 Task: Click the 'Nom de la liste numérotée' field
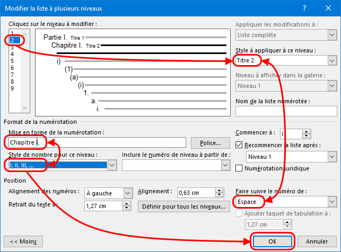286,111
